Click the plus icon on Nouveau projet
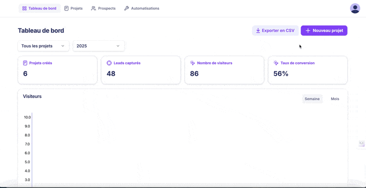Screen dimensions: 366x188 tap(308, 31)
